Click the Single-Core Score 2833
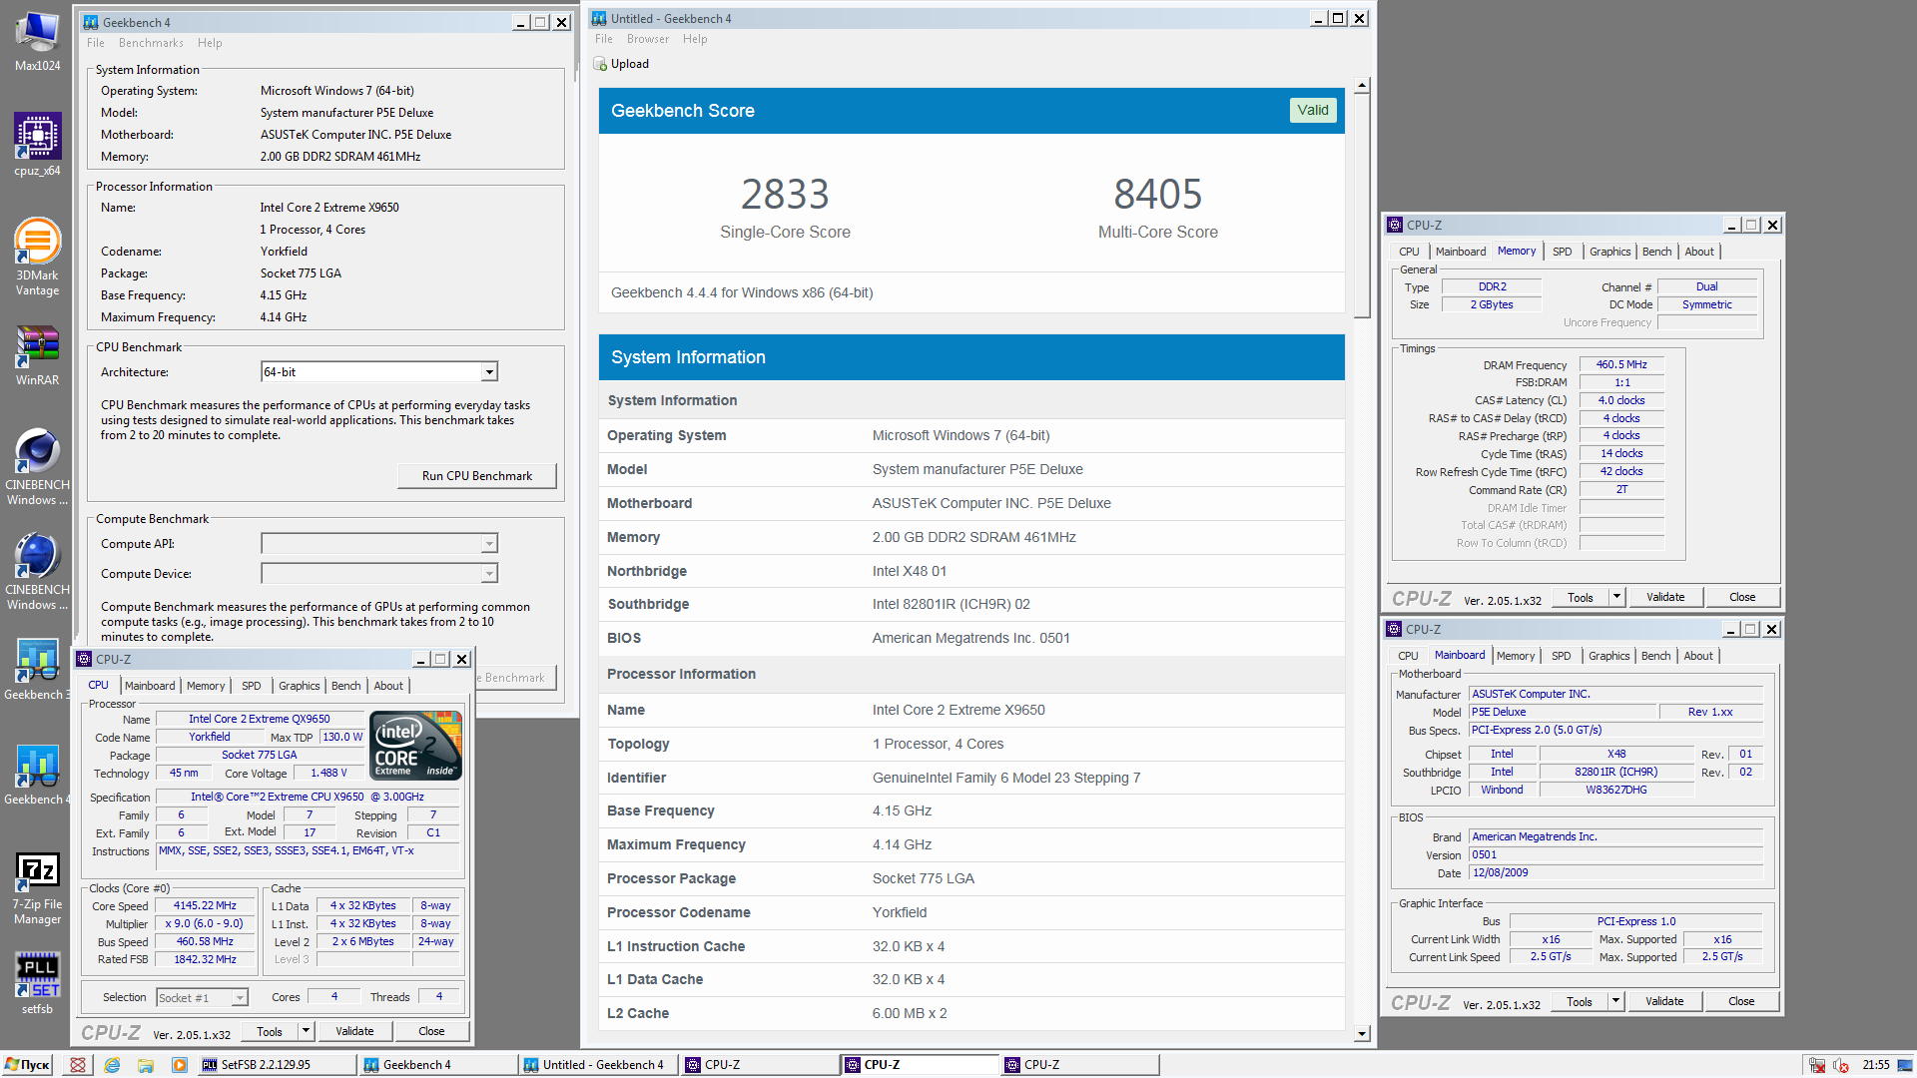Screen dimensions: 1917x1078 pos(785,194)
